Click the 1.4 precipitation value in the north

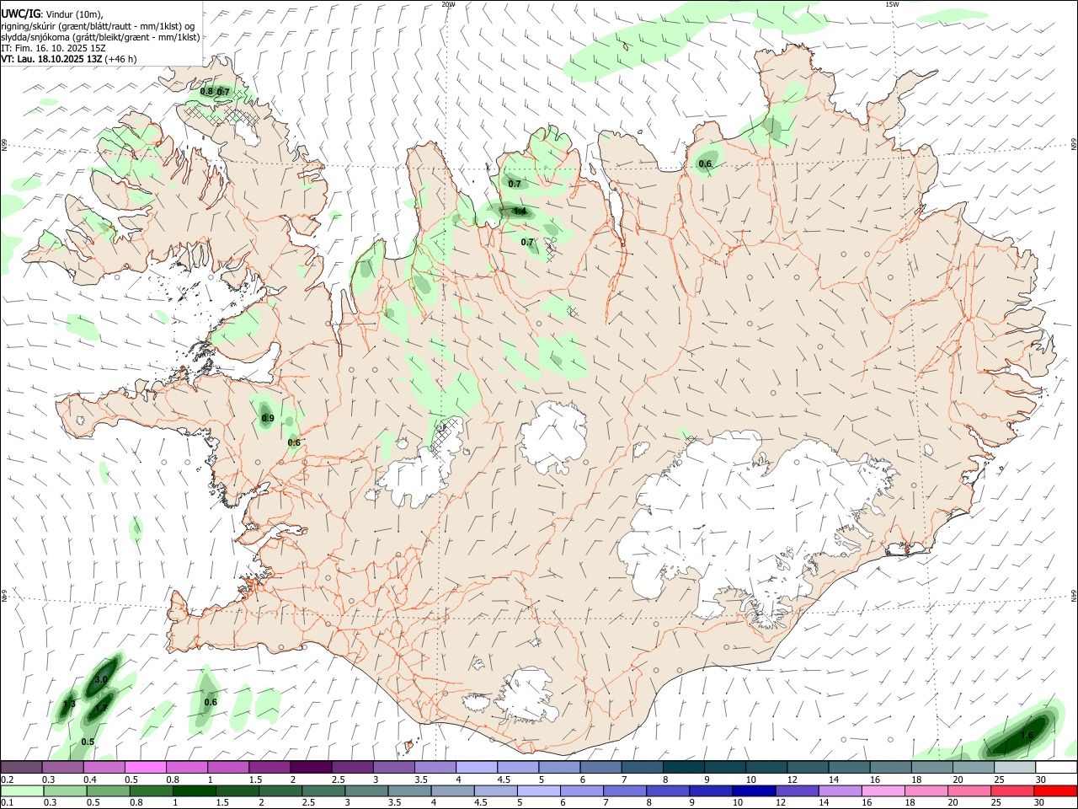click(x=520, y=211)
